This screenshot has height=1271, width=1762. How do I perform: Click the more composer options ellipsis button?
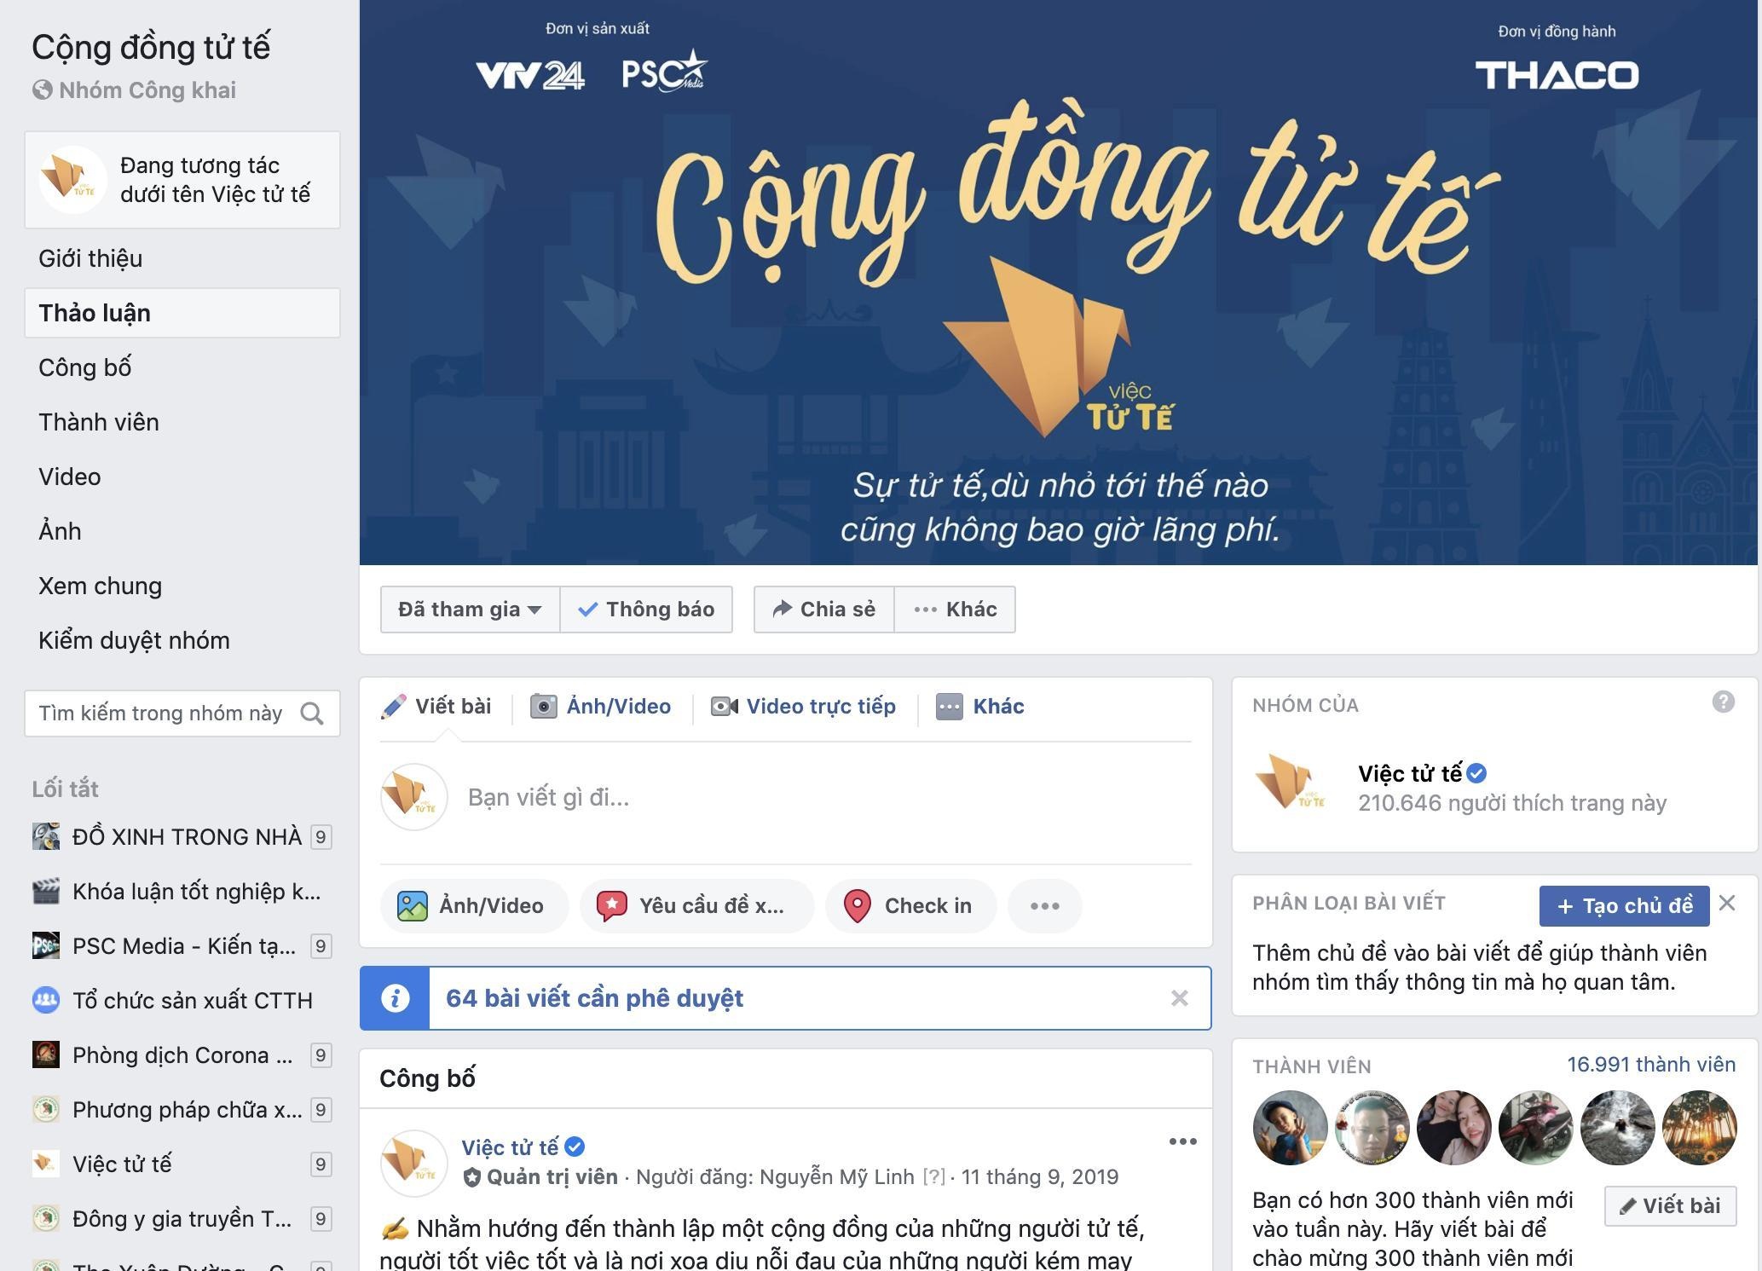click(x=1044, y=905)
